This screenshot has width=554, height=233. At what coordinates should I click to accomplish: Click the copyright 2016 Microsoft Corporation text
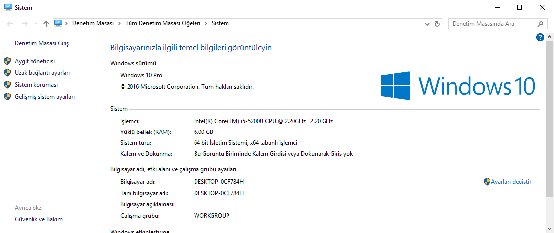click(187, 86)
